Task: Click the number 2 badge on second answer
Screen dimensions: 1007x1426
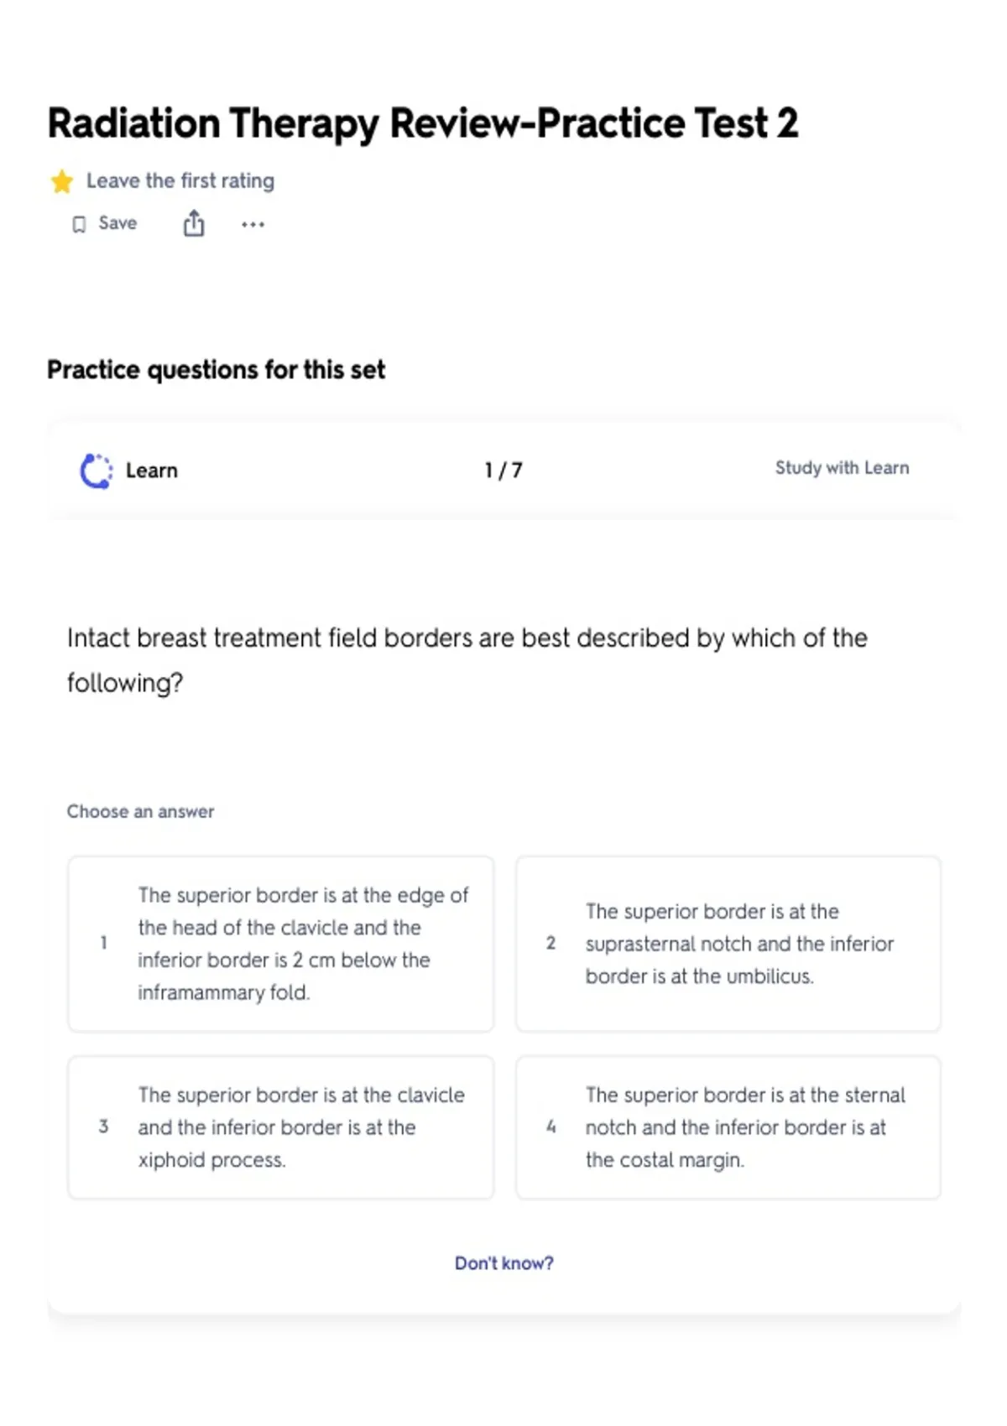Action: (x=550, y=943)
